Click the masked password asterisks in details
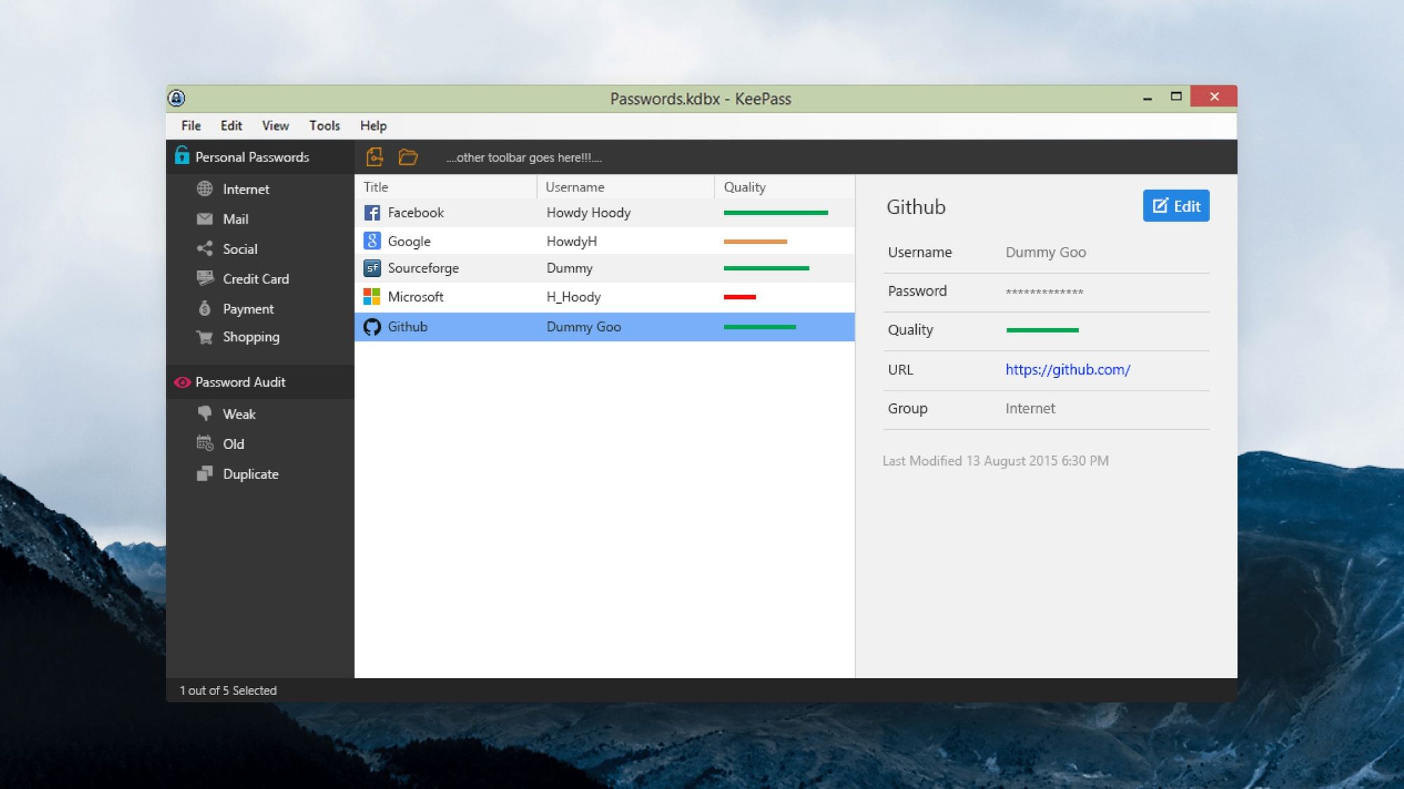The width and height of the screenshot is (1404, 789). click(1045, 292)
